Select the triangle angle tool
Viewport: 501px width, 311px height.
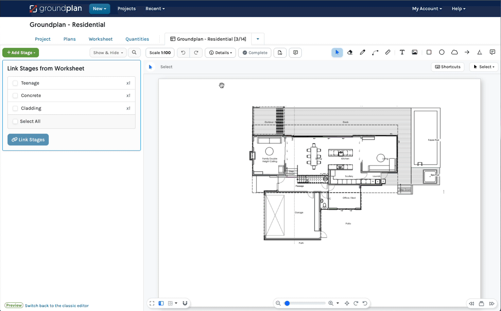[480, 52]
